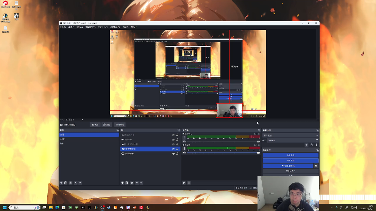This screenshot has height=211, width=376.
Task: Click the top blue streaming button in Controls
Action: [x=290, y=155]
